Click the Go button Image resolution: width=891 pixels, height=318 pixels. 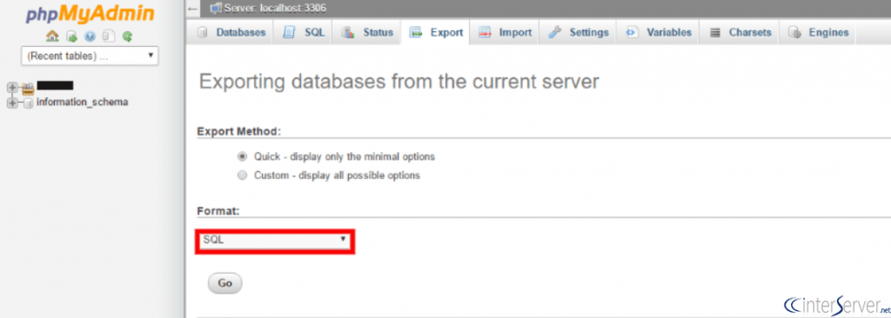(225, 283)
